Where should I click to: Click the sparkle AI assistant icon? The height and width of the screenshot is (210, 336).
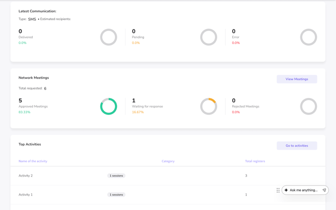point(286,190)
